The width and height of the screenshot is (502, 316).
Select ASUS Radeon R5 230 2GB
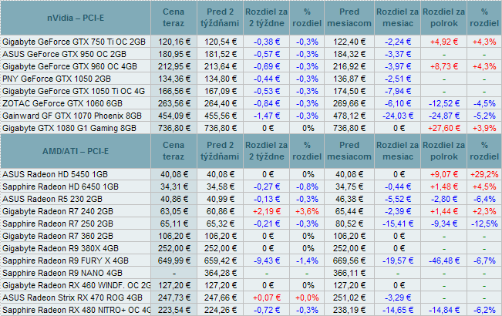coord(52,199)
